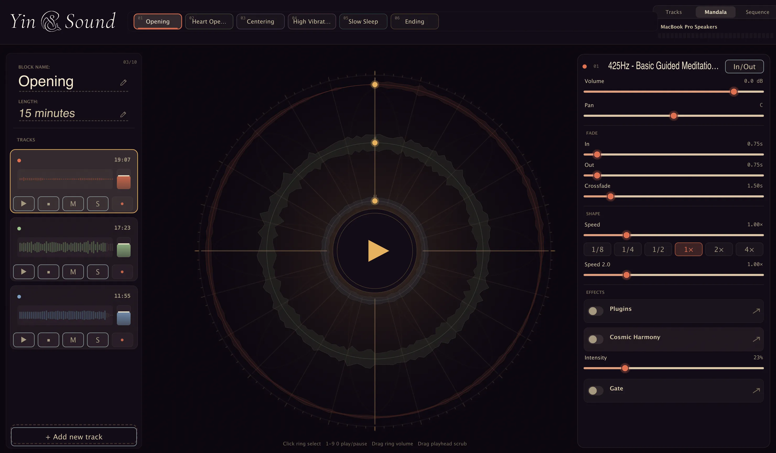Adjust the Volume slider handle

click(734, 92)
